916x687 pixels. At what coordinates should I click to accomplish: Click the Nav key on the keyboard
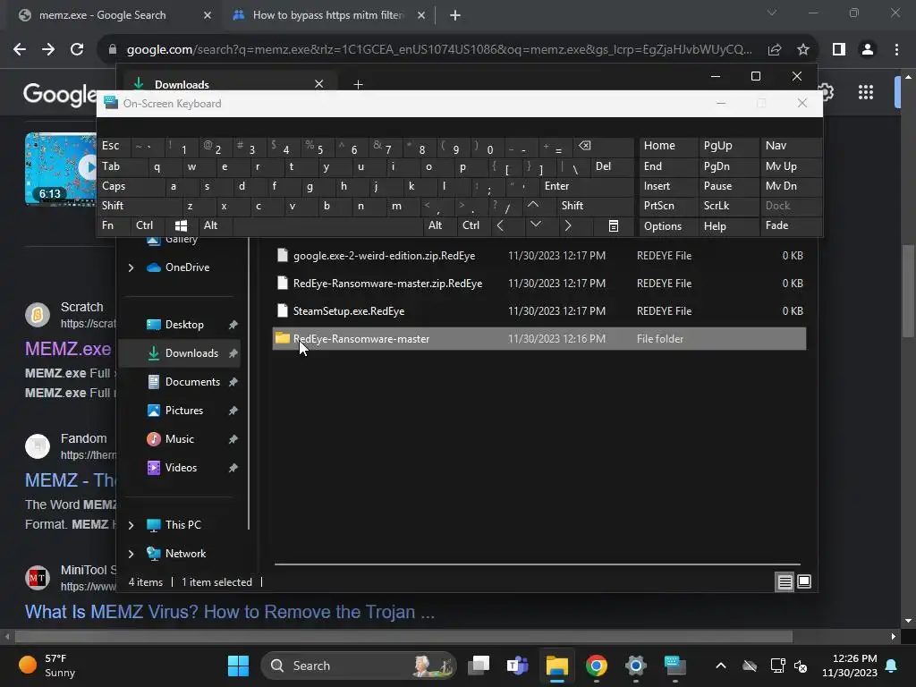click(x=791, y=146)
